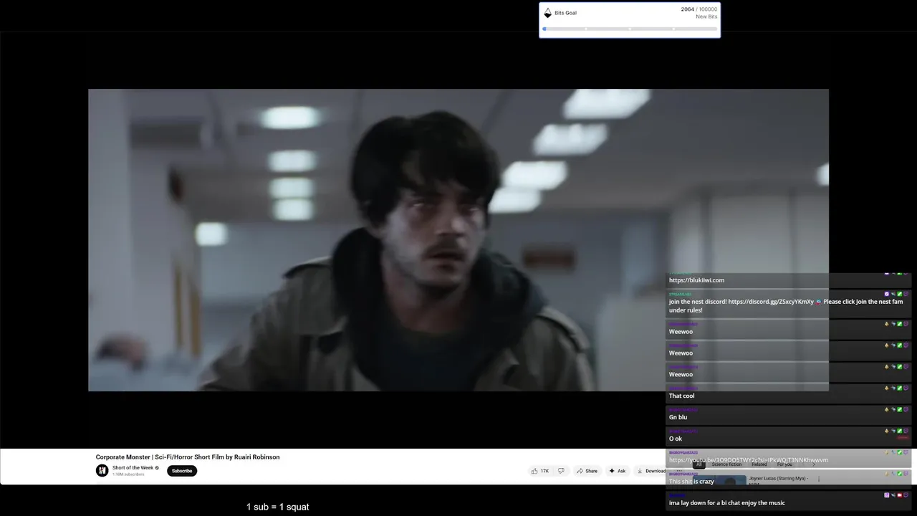The image size is (917, 516).
Task: Select the For you filter chip
Action: (784, 464)
